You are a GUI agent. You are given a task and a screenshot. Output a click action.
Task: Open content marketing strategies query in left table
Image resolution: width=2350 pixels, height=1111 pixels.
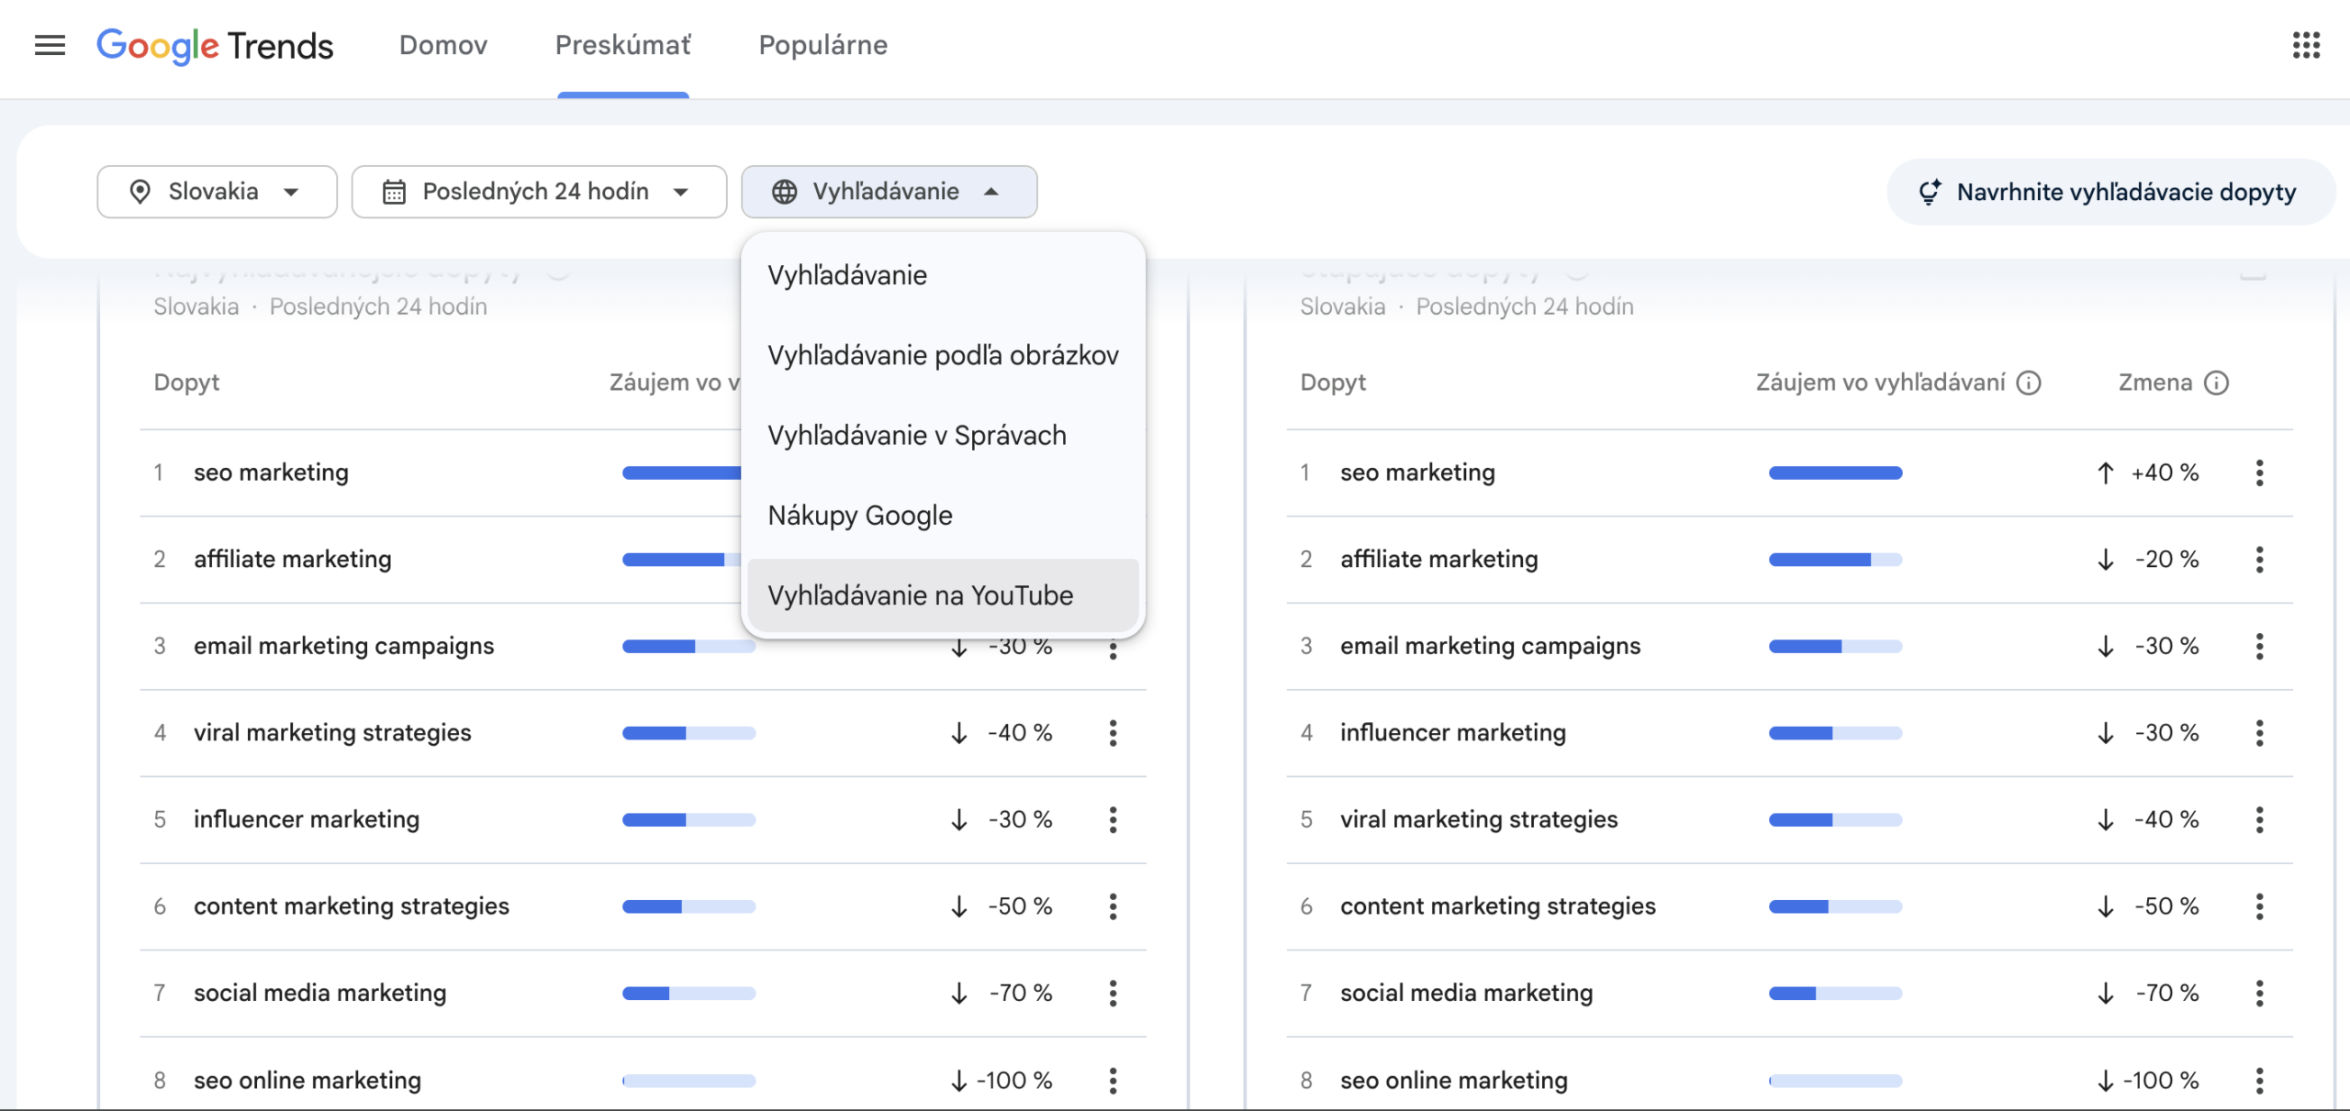[x=351, y=905]
